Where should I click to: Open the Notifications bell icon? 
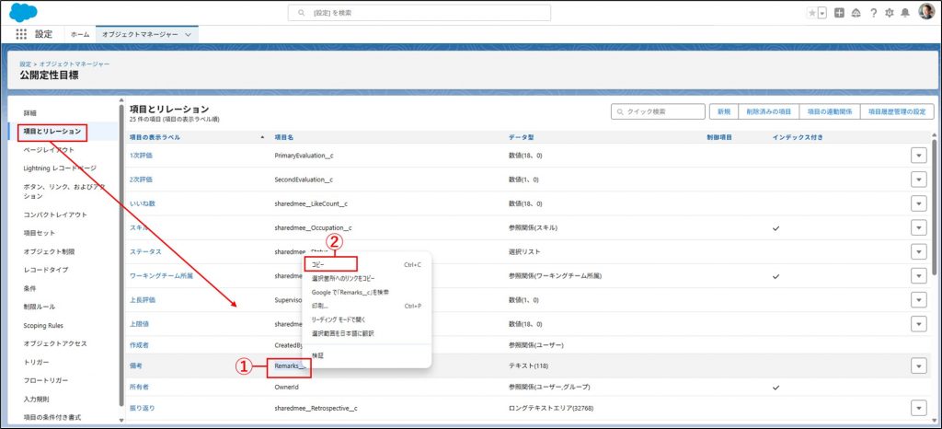[905, 13]
